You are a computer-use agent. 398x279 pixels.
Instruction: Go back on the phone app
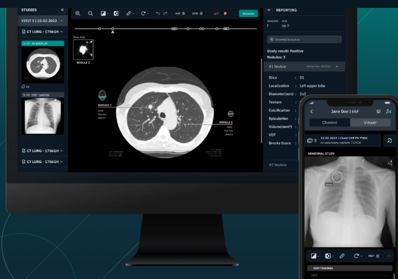click(x=312, y=111)
